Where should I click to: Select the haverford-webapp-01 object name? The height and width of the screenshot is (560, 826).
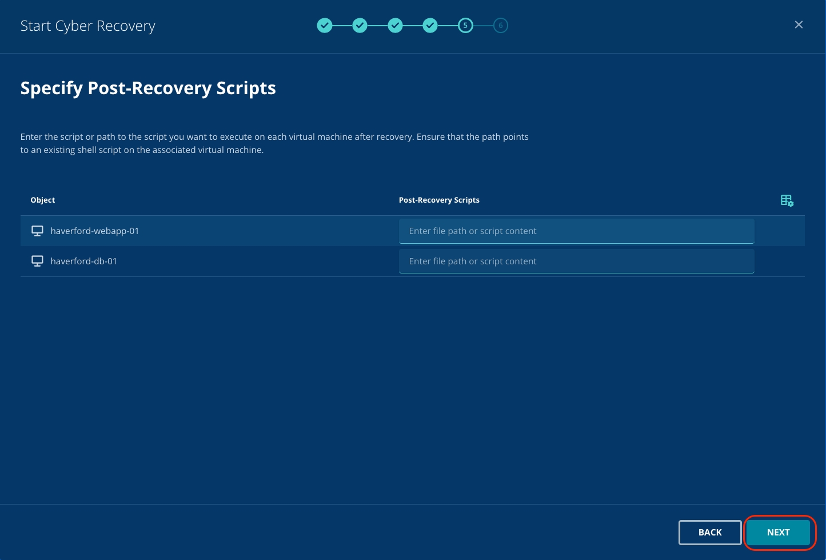[95, 231]
